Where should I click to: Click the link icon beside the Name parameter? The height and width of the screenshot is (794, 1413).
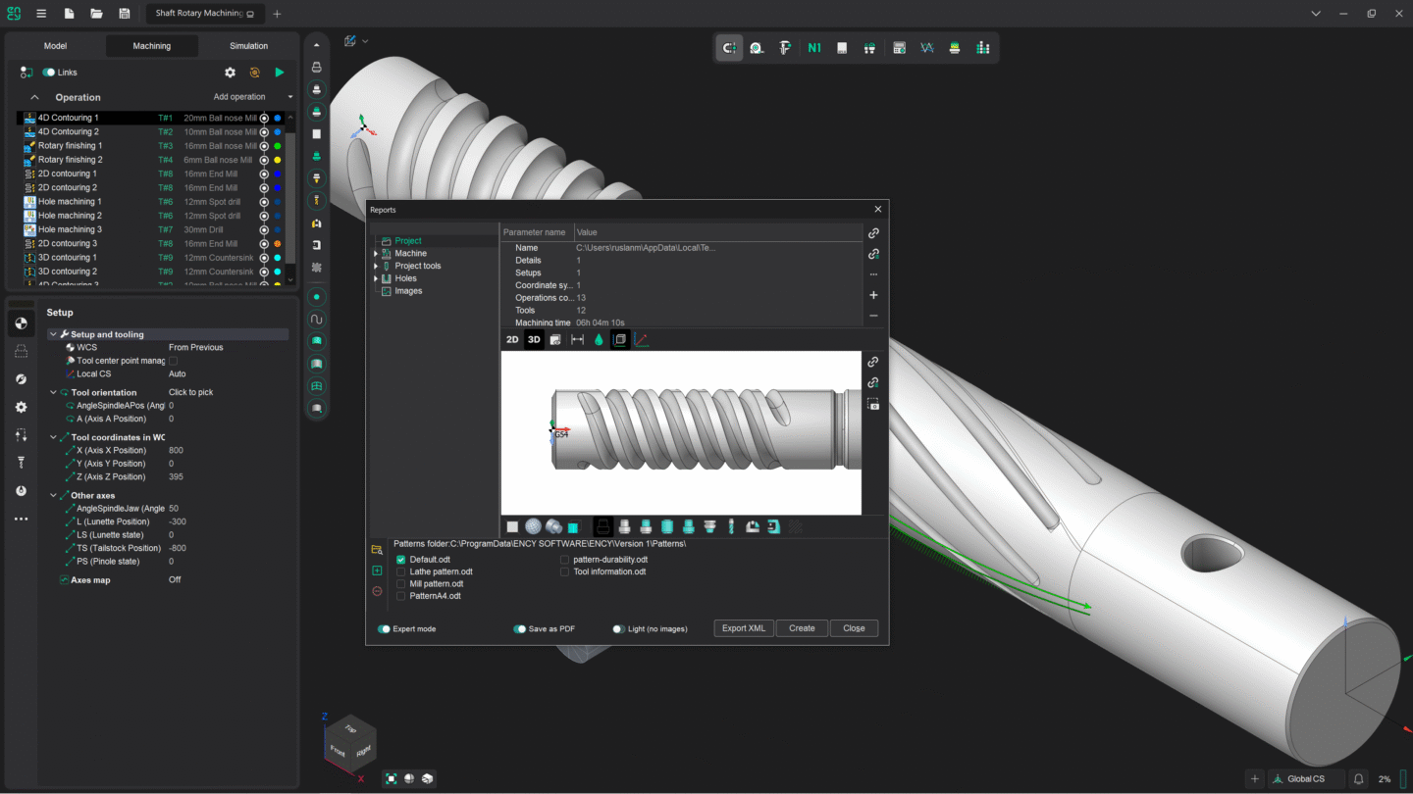pos(873,233)
